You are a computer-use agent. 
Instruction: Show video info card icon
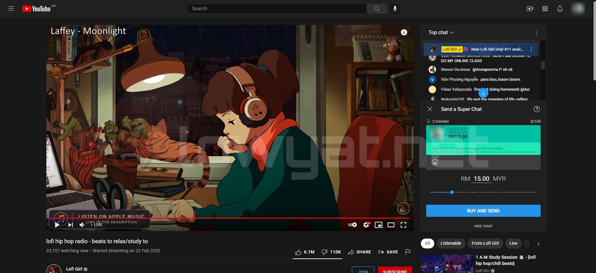(x=404, y=32)
